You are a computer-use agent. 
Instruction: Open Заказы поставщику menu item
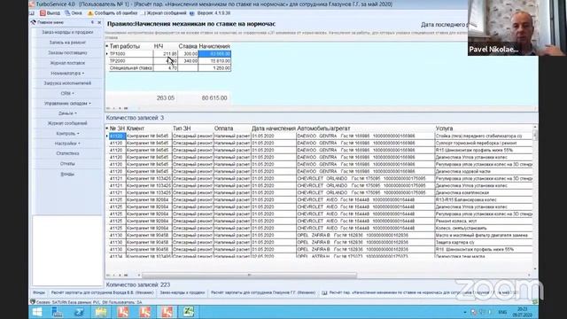pyautogui.click(x=67, y=52)
